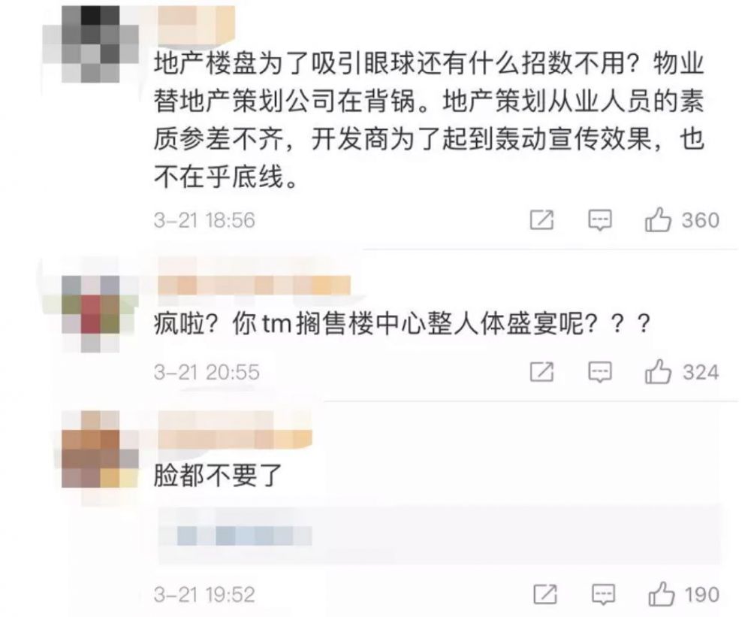Tap the repost icon on the 18:56 comment
Screen dimensions: 751x617
[x=541, y=220]
